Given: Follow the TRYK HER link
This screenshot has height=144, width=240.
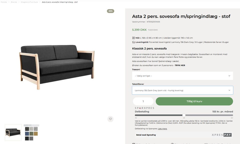Looking at the screenshot, I should [x=180, y=65].
